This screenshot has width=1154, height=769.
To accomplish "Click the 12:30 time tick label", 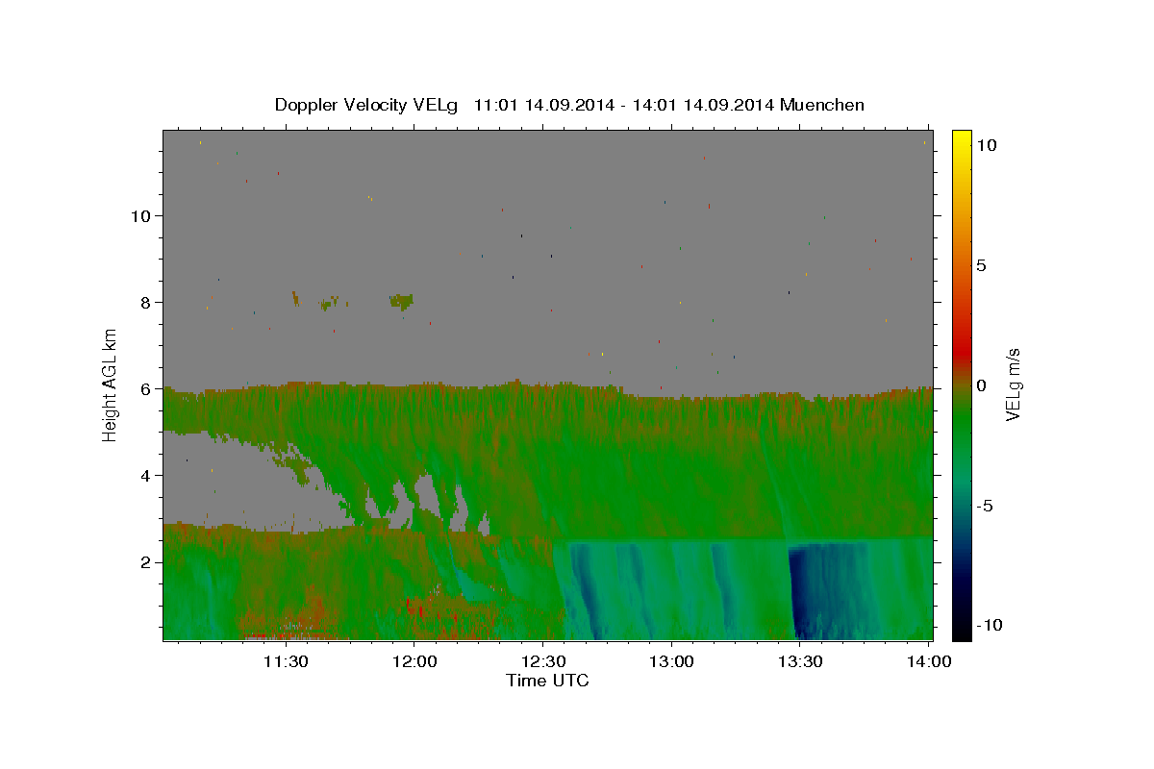I will (542, 661).
